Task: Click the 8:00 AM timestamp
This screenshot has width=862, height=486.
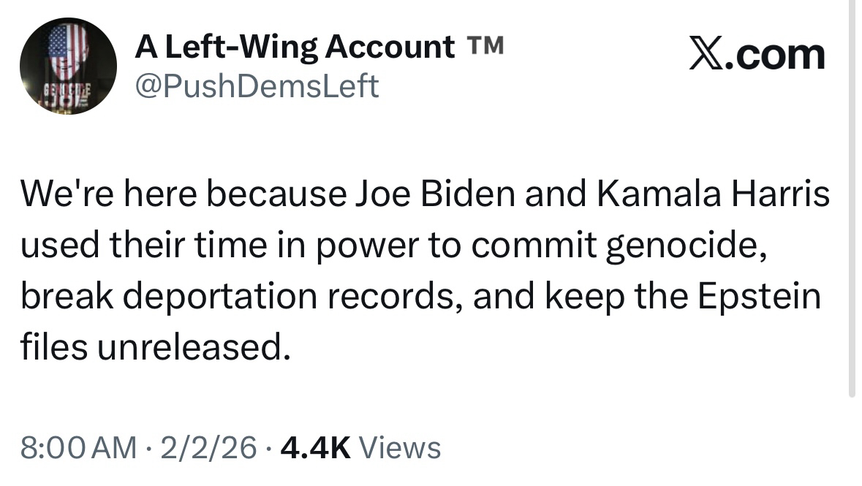Action: point(79,447)
